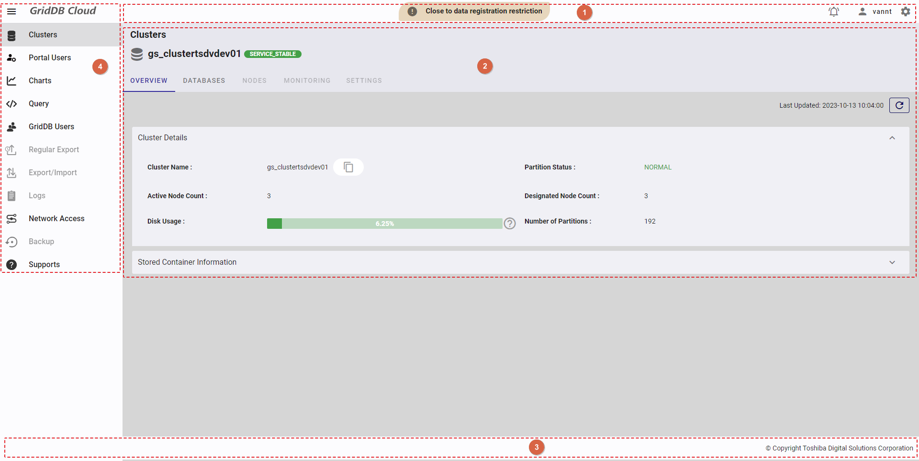919x461 pixels.
Task: Click the Cluster Details panel title
Action: point(162,138)
